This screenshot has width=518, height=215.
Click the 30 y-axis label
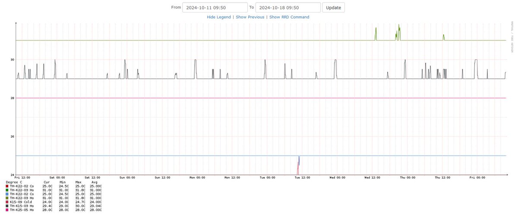[13, 60]
